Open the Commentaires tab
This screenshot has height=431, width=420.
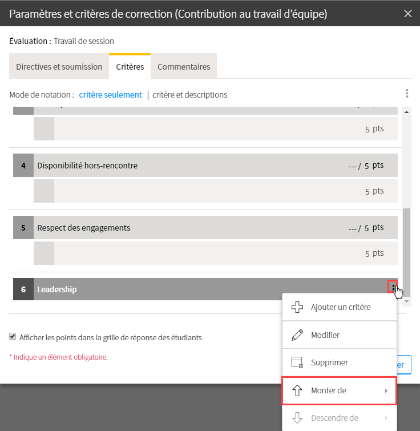[x=184, y=67]
